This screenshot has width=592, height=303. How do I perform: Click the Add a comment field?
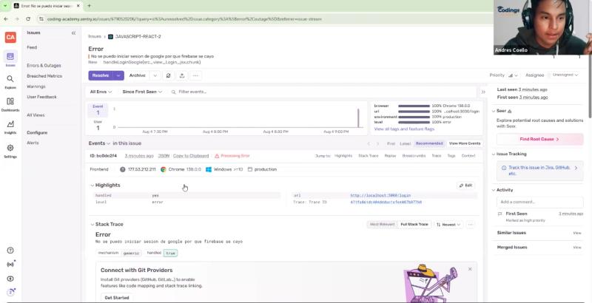coord(539,202)
